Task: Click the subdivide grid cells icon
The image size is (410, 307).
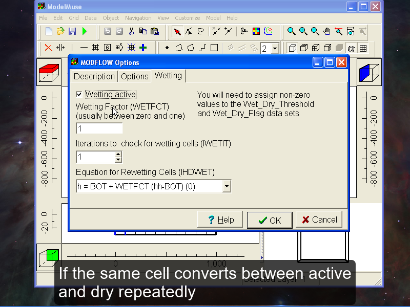Action: 95,48
